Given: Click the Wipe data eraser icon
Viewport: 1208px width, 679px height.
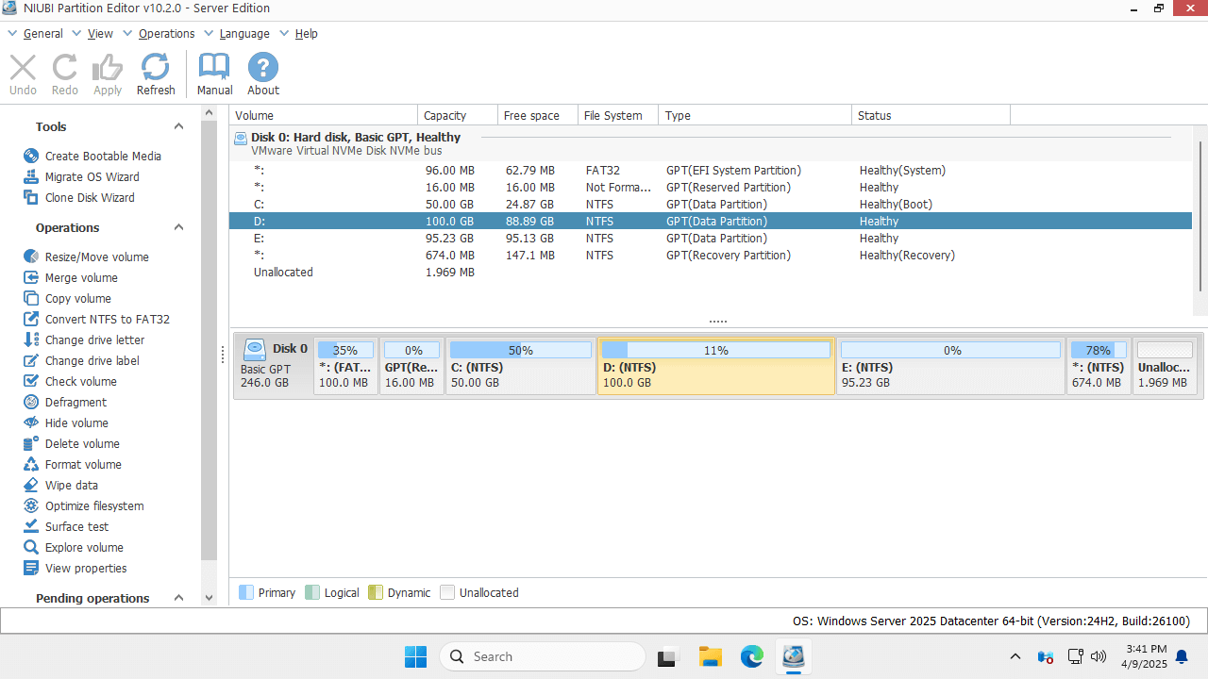Looking at the screenshot, I should pyautogui.click(x=31, y=485).
